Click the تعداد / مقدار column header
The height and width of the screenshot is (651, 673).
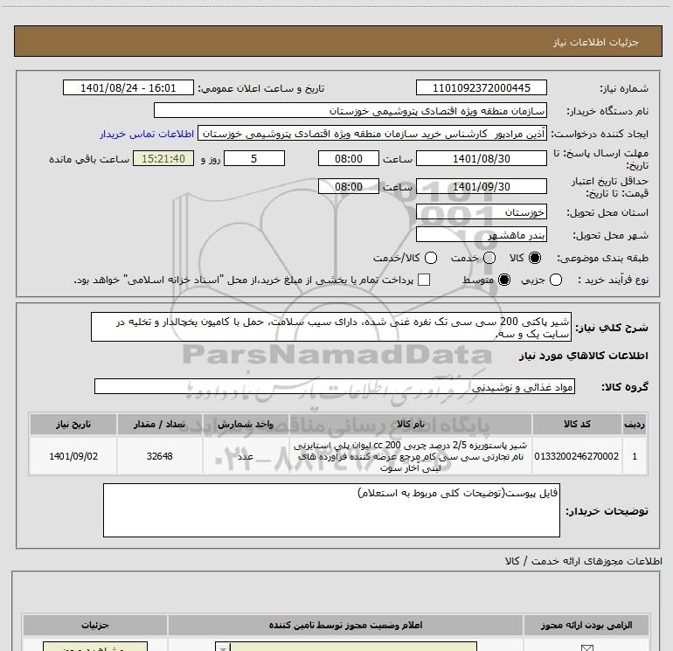pyautogui.click(x=159, y=424)
